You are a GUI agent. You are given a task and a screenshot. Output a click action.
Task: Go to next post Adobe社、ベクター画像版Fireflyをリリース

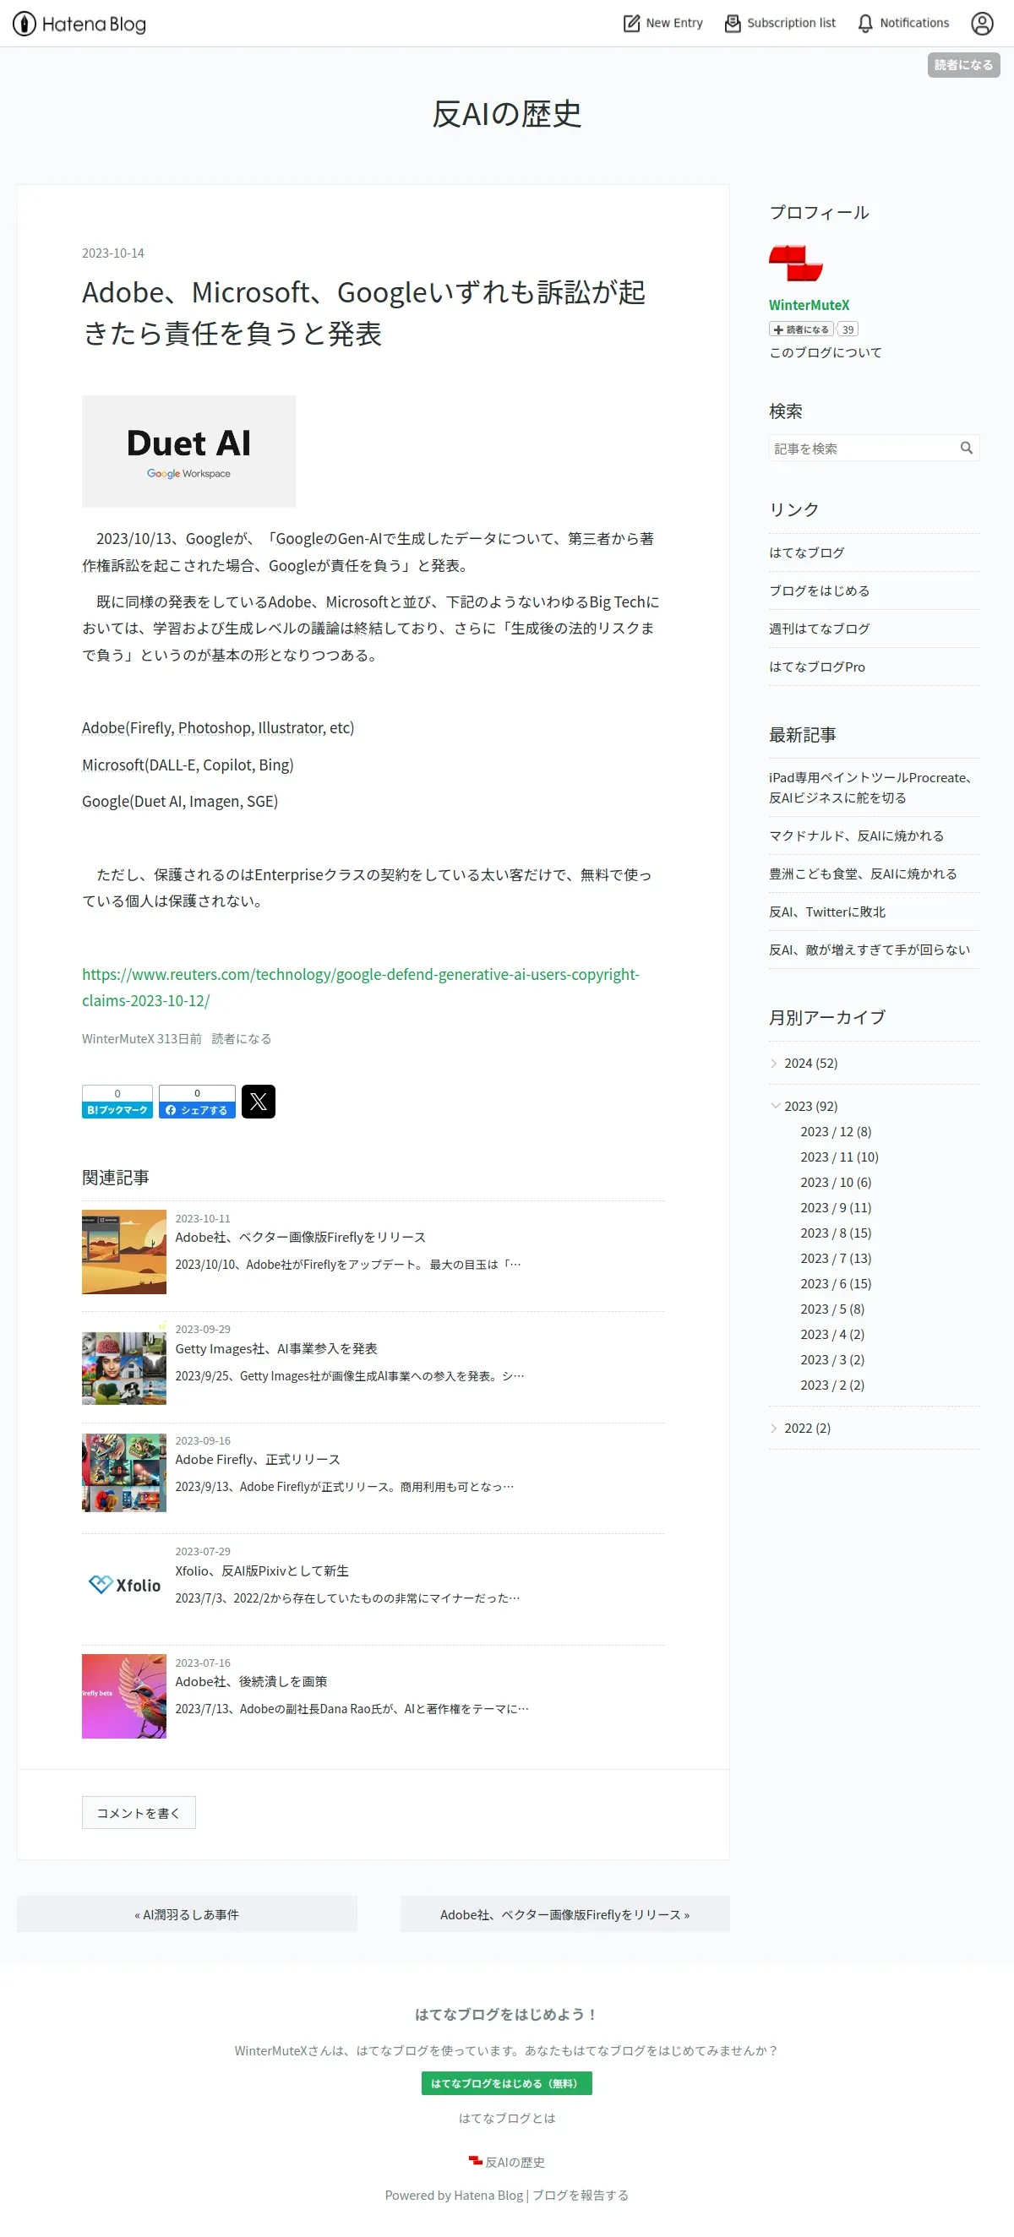pos(564,1915)
